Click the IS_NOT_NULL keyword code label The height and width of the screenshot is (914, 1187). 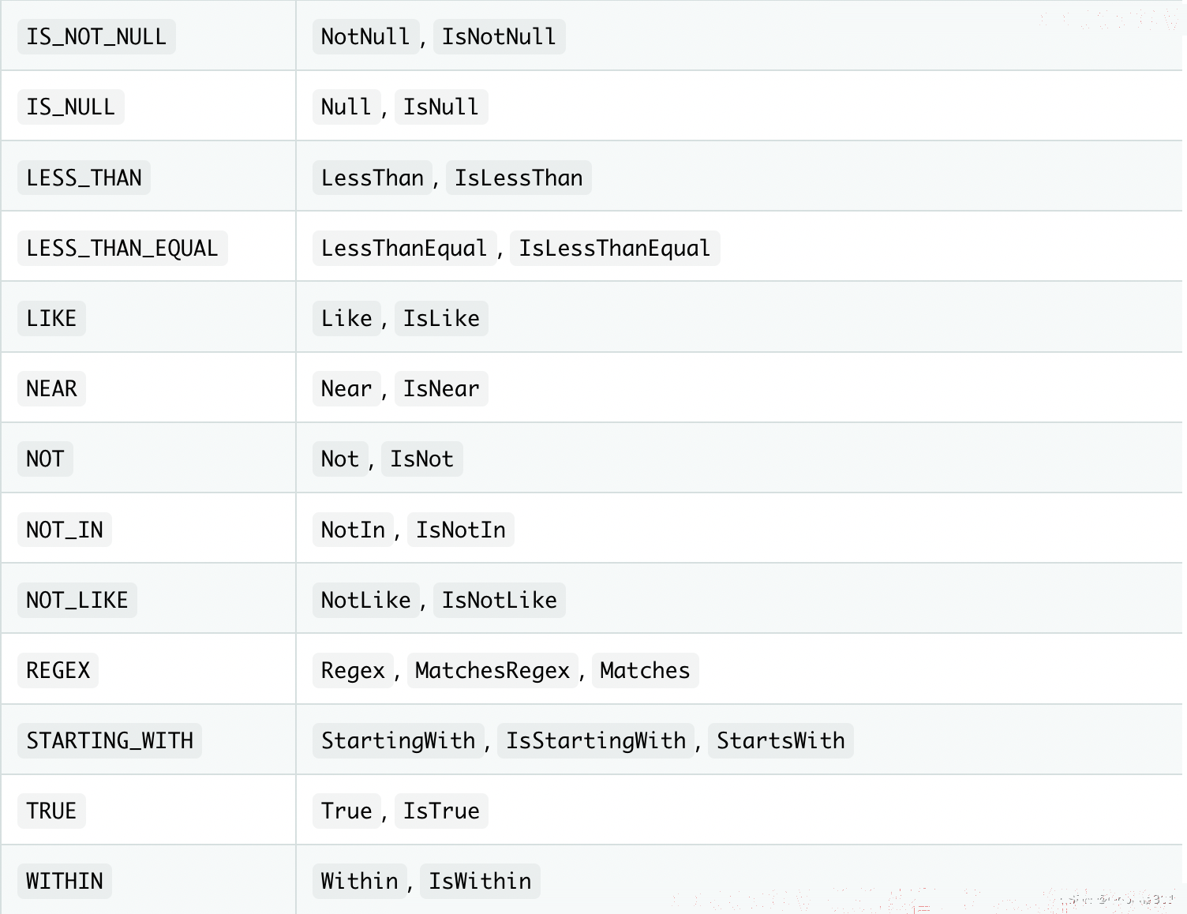[96, 36]
